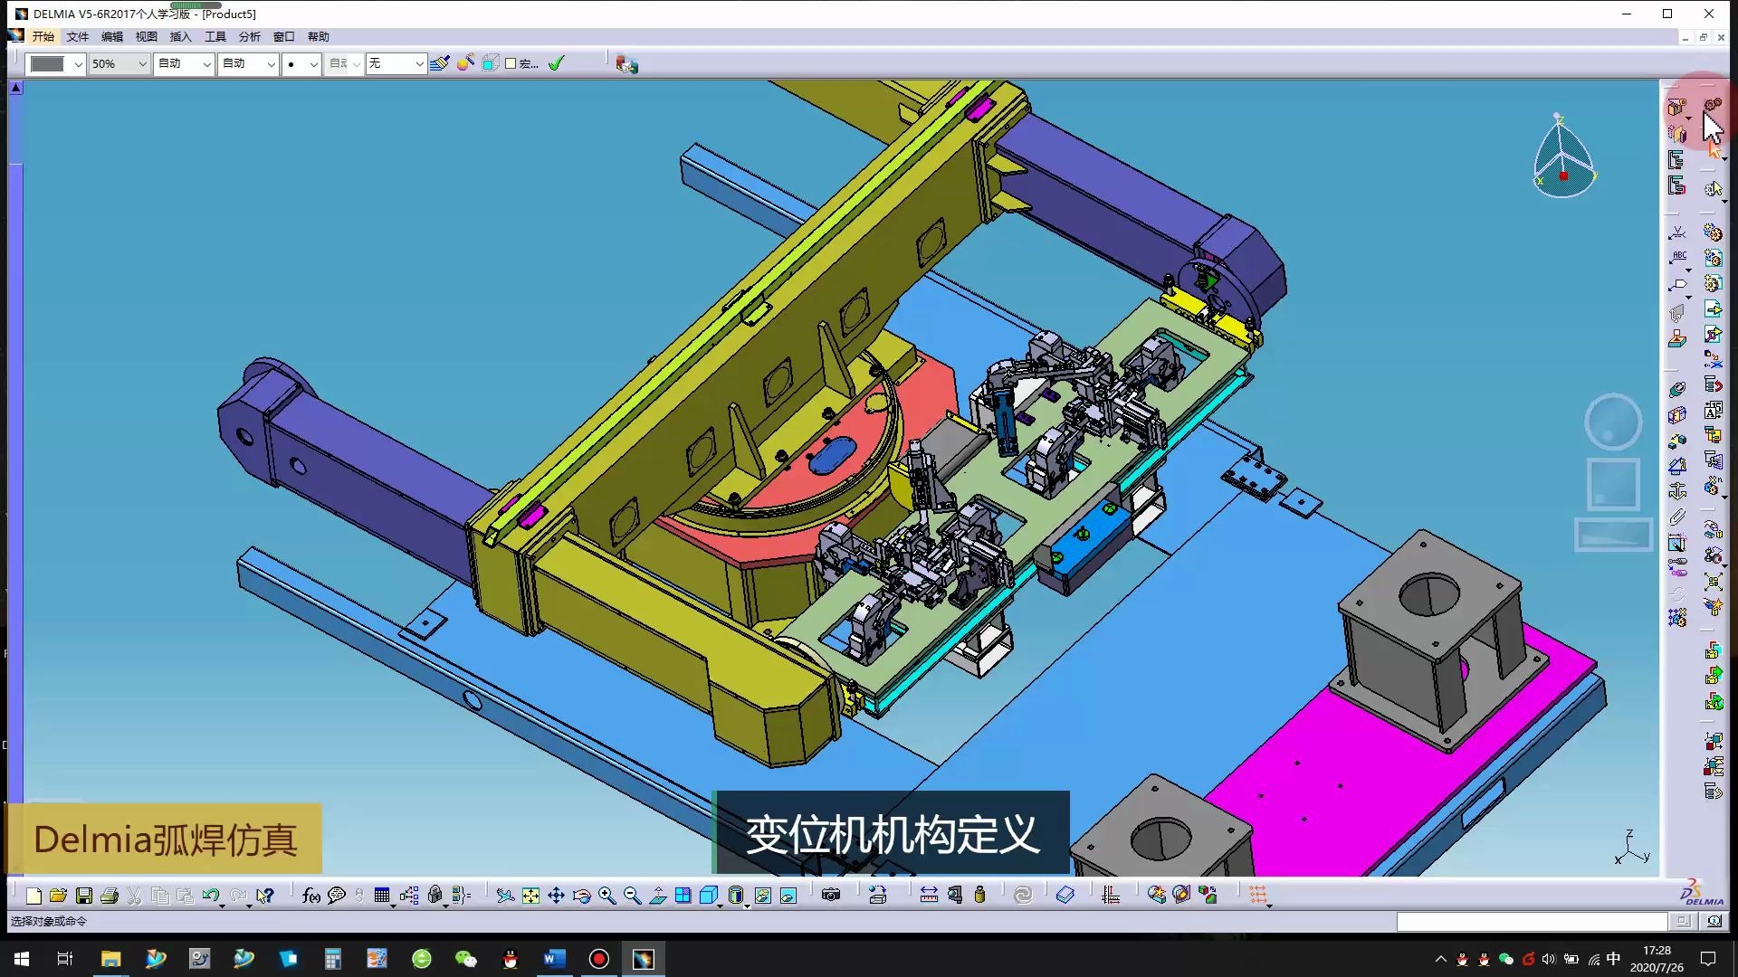The width and height of the screenshot is (1738, 977).
Task: Click the Analysis Mode wireframe cube icon
Action: click(491, 63)
